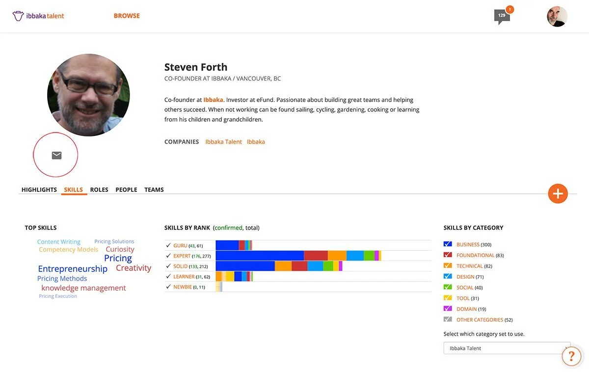The image size is (589, 372).
Task: Uncheck the BUSINESS category checkbox
Action: pyautogui.click(x=448, y=244)
